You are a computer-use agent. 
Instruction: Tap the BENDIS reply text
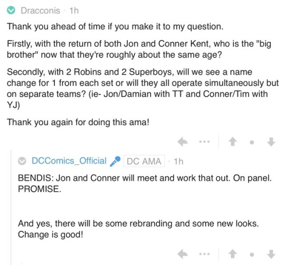click(x=145, y=183)
